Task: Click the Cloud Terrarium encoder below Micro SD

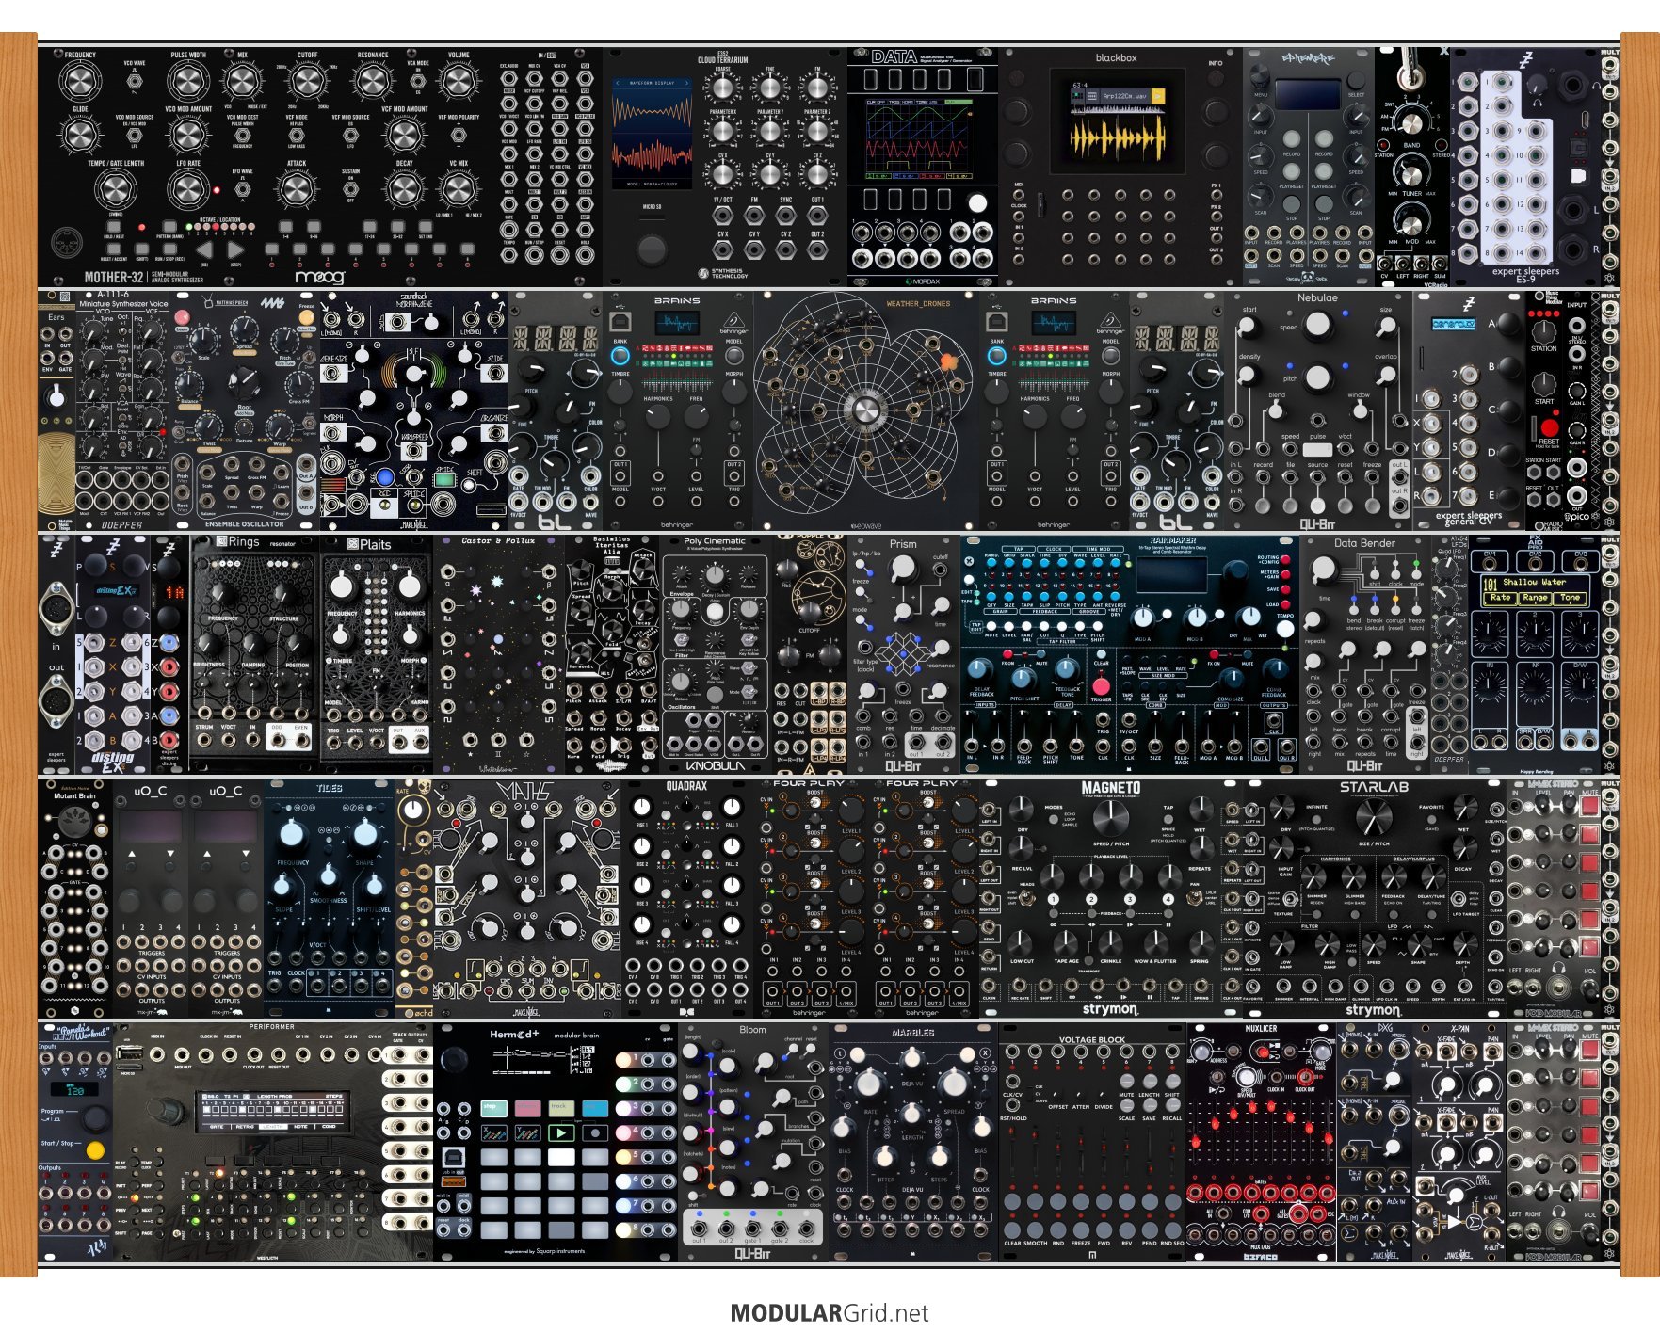Action: point(651,249)
